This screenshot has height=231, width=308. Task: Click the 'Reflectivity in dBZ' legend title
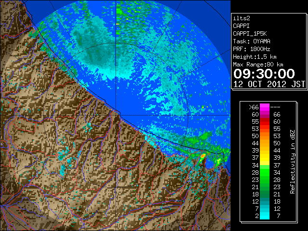pyautogui.click(x=293, y=162)
